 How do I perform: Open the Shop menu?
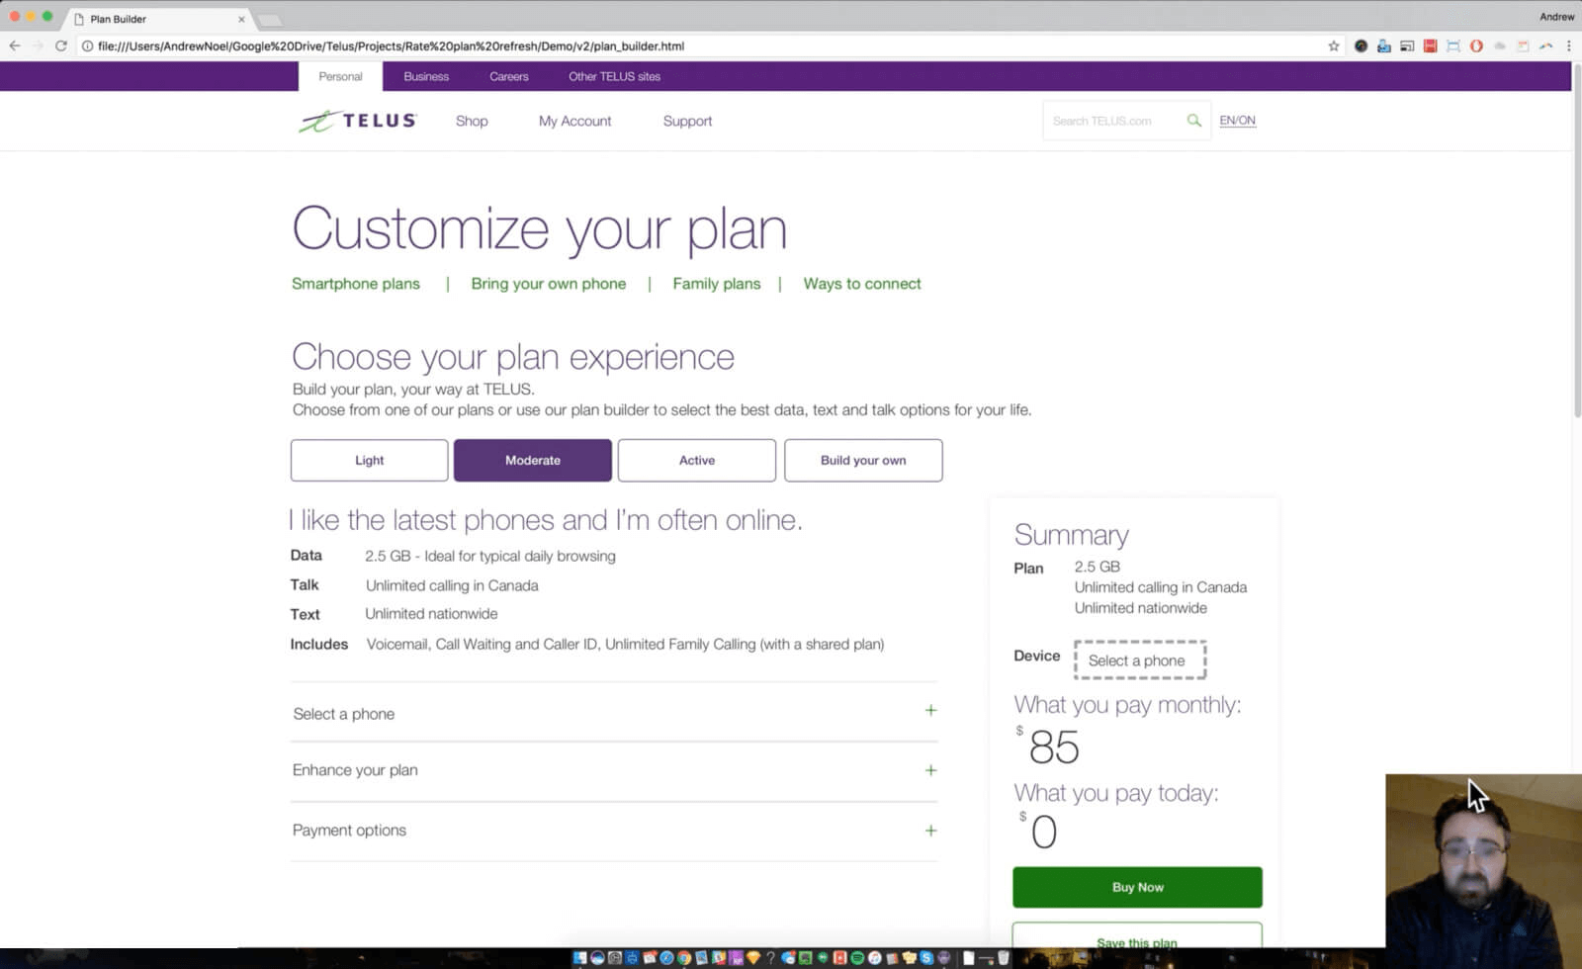coord(472,121)
